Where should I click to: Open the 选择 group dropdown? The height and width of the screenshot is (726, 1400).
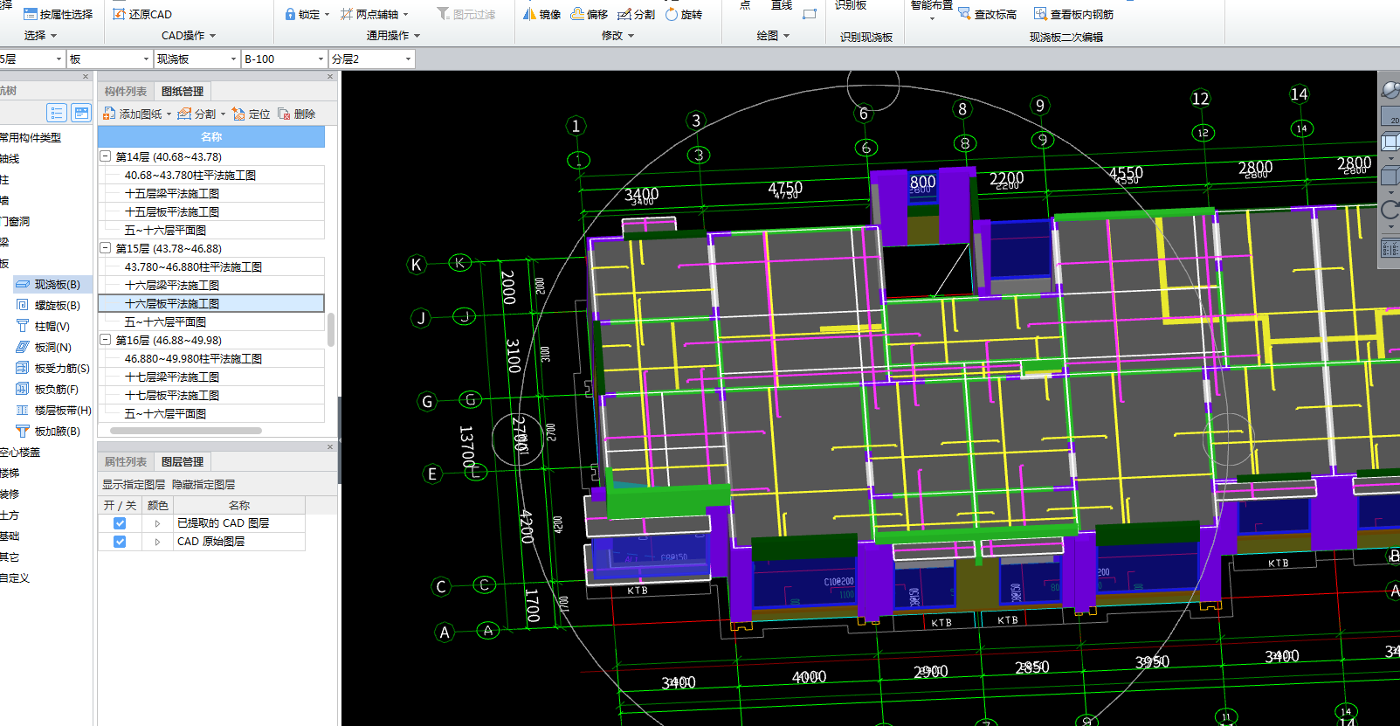(x=40, y=36)
